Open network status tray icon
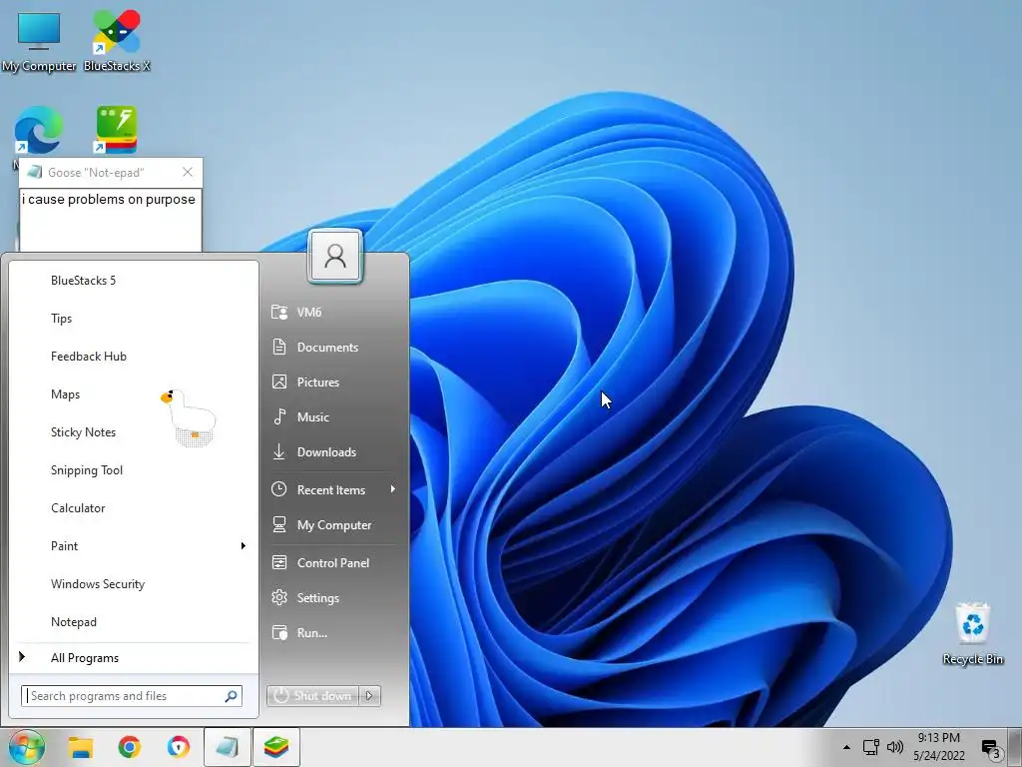1022x767 pixels. [x=870, y=747]
